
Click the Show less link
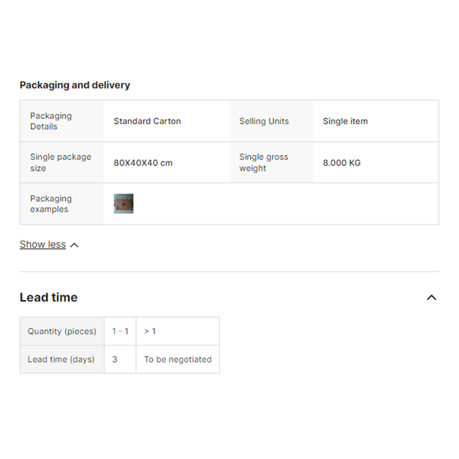[x=42, y=244]
